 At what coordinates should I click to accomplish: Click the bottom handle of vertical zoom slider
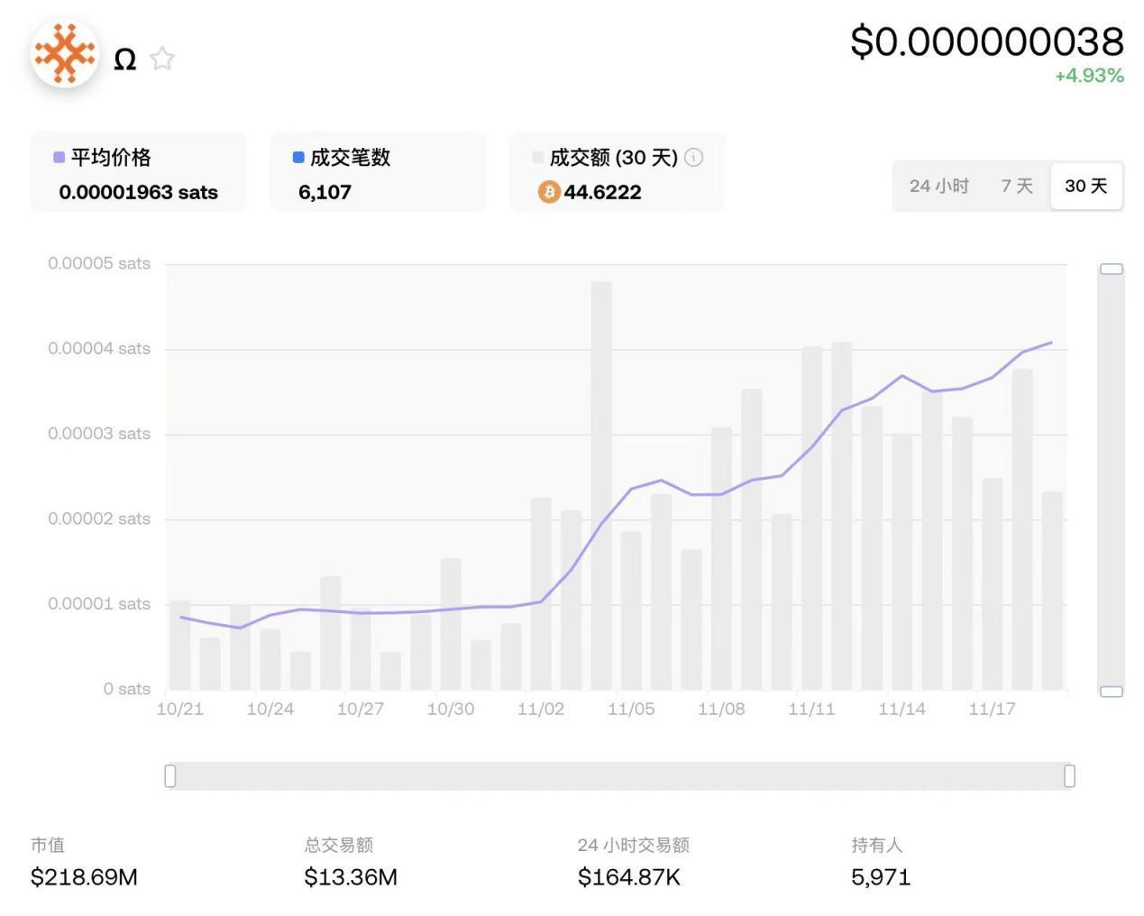point(1111,692)
